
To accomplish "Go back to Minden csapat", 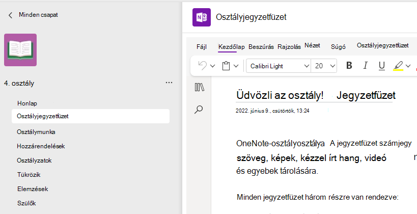I will [x=33, y=15].
